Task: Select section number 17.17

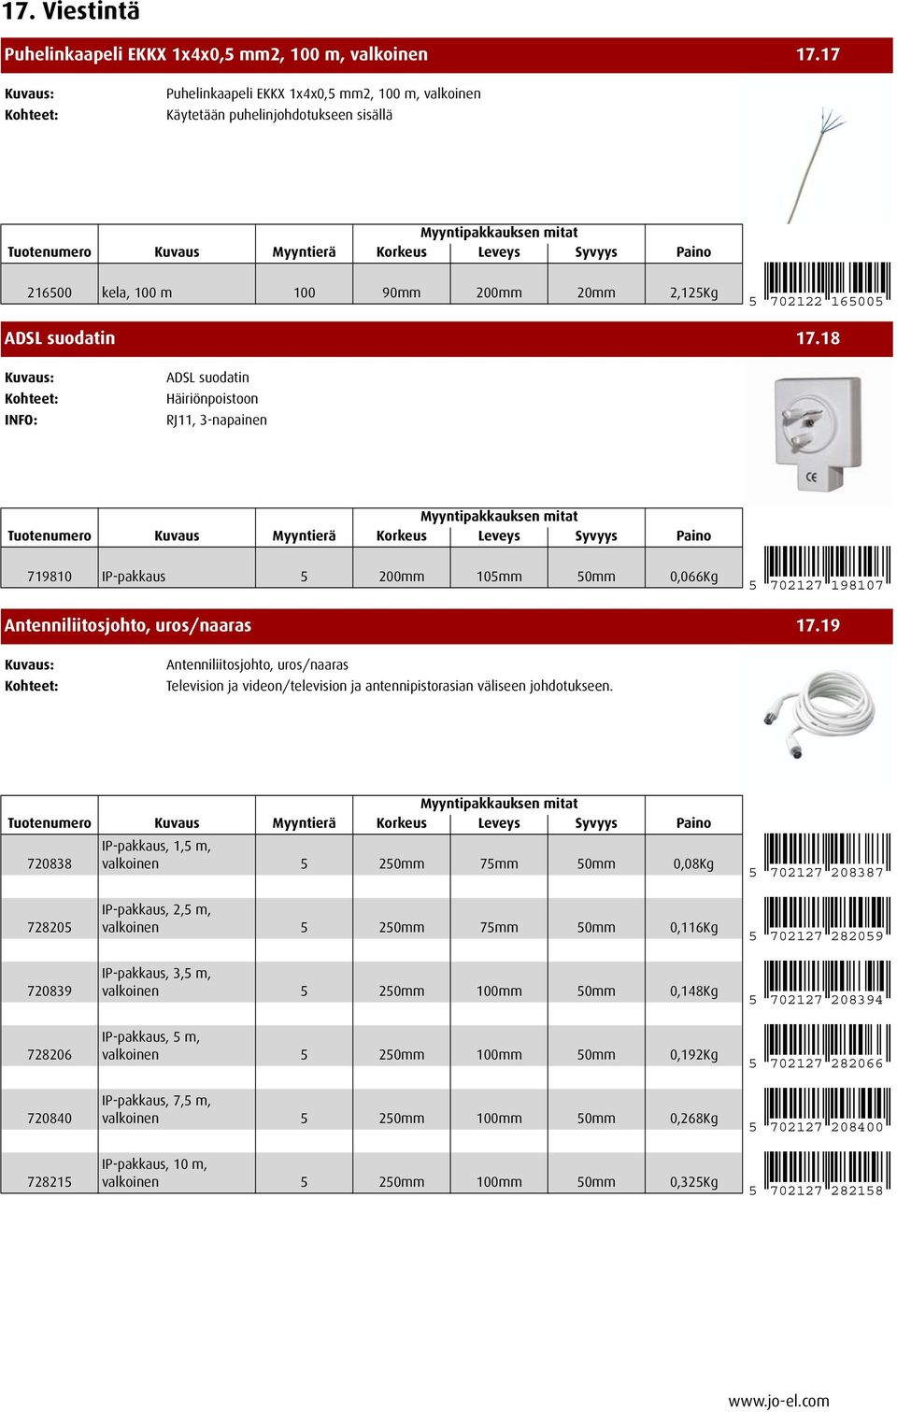Action: (818, 54)
